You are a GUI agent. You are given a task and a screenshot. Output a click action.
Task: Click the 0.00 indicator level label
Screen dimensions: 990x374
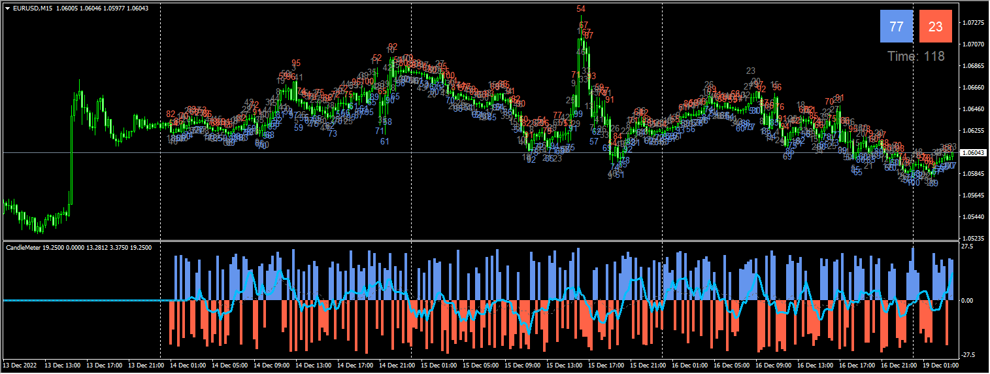click(x=969, y=301)
